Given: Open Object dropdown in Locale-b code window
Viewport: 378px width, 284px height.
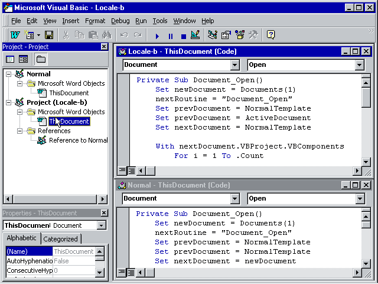Looking at the screenshot, I should click(234, 65).
